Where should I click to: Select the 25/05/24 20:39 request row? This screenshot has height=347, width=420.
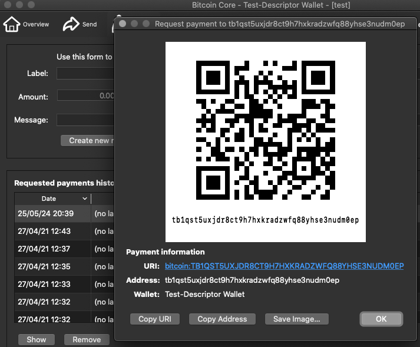64,213
